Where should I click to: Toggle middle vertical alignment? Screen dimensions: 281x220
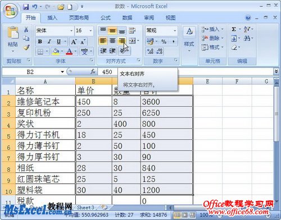[112, 30]
